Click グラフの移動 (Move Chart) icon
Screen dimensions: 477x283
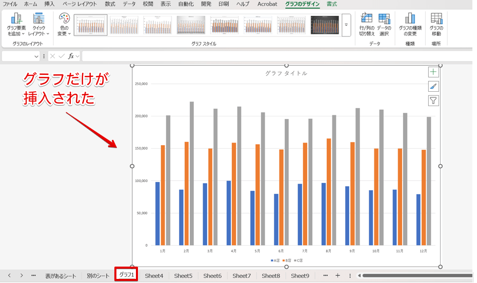(x=436, y=24)
